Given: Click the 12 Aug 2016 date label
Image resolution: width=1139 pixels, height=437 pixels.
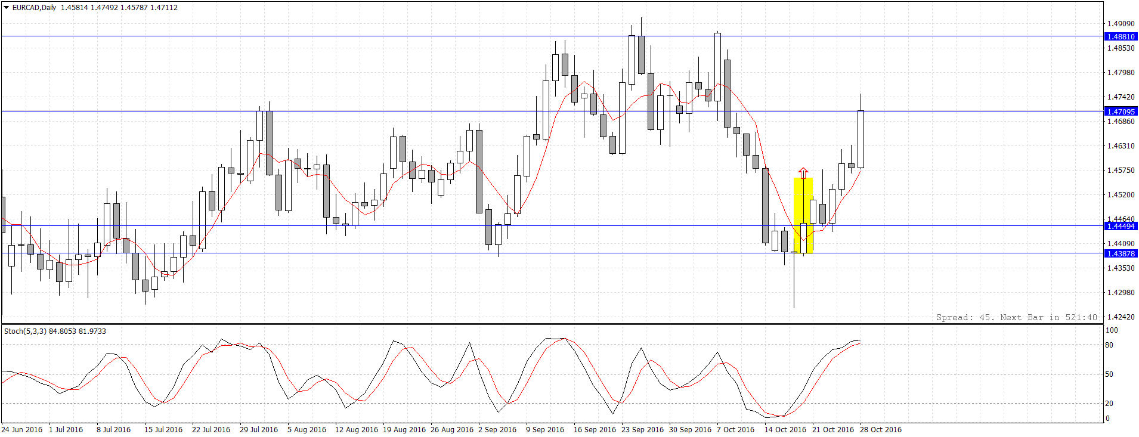Looking at the screenshot, I should click(357, 430).
